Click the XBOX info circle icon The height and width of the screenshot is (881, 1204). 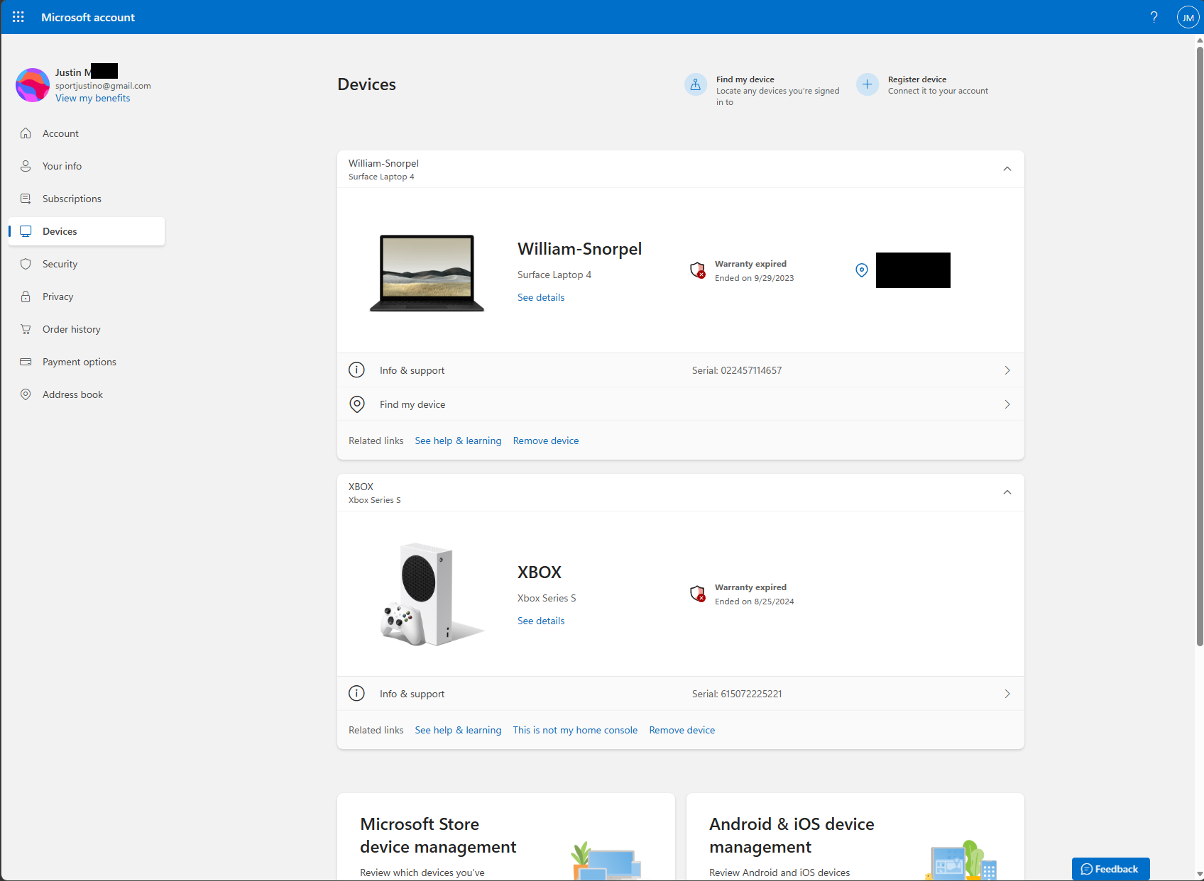pyautogui.click(x=357, y=694)
